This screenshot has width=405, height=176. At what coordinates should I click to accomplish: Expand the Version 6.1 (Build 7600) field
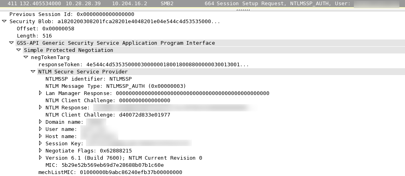pyautogui.click(x=40, y=158)
